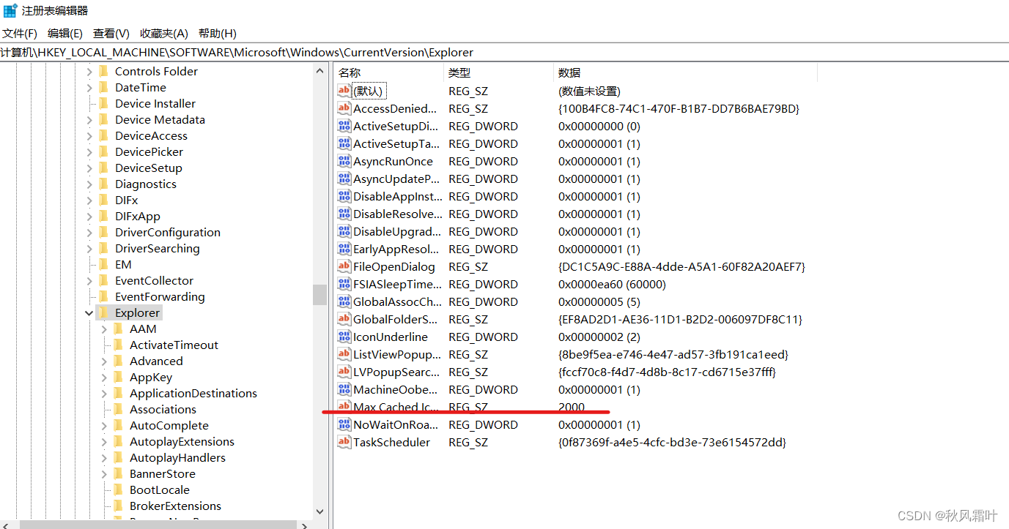Click the Advanced subkey folder icon

point(118,361)
